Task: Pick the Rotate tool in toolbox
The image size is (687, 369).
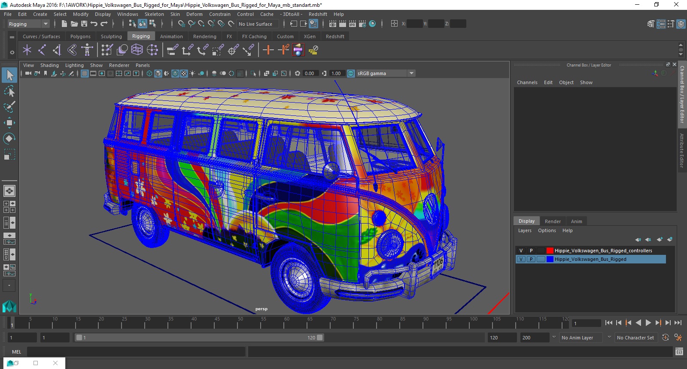Action: click(9, 138)
